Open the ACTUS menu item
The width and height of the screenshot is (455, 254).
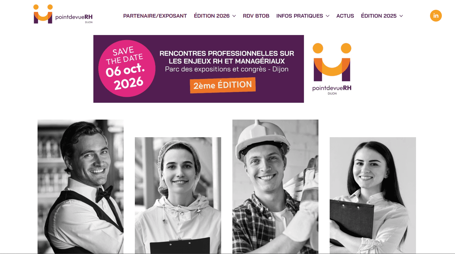click(345, 16)
